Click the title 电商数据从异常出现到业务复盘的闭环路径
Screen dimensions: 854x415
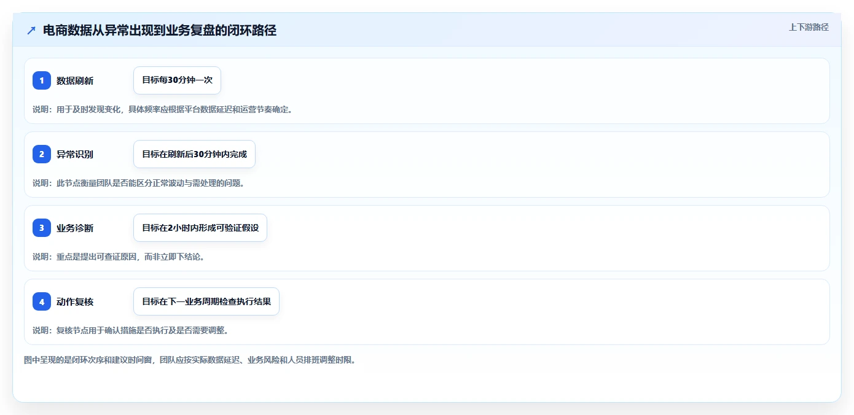[x=160, y=31]
